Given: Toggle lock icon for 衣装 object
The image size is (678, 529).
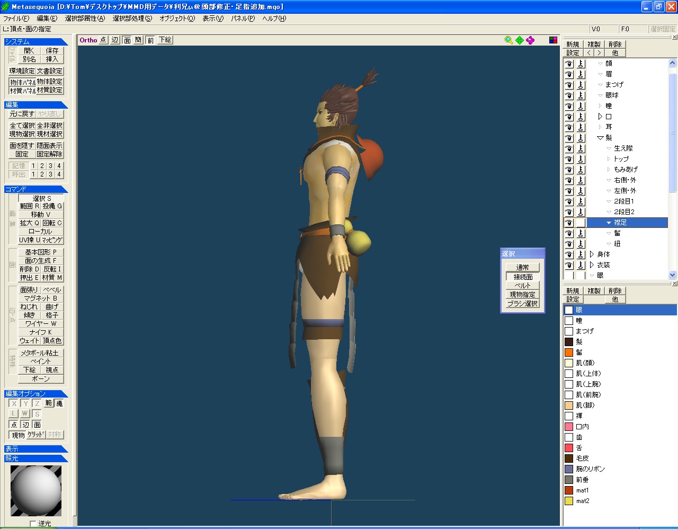Looking at the screenshot, I should tap(581, 265).
